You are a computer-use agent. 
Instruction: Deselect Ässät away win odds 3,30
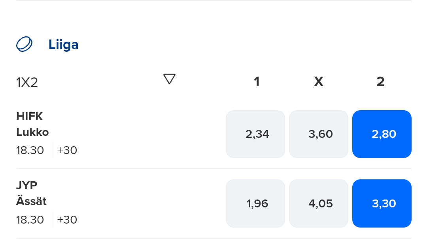click(382, 203)
